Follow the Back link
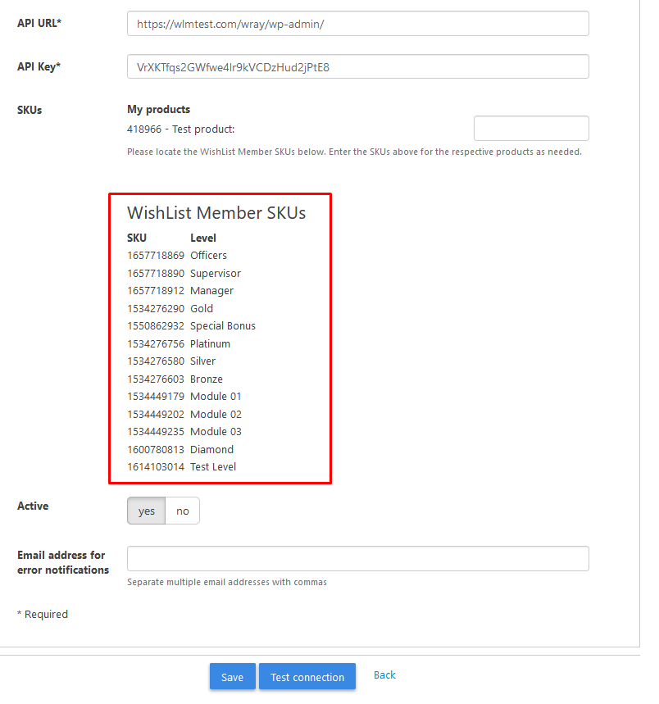This screenshot has width=659, height=704. coord(384,674)
